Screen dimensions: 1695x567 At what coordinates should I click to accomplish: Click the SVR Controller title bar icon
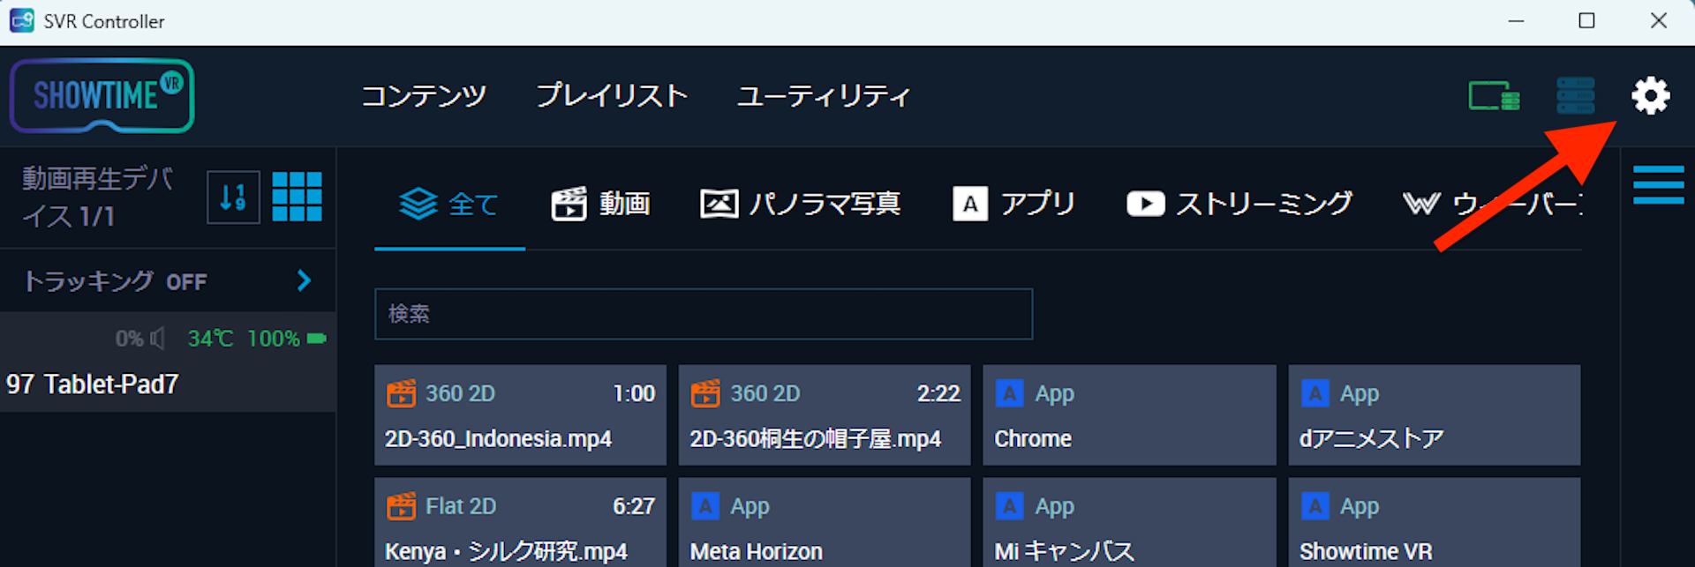pyautogui.click(x=22, y=20)
